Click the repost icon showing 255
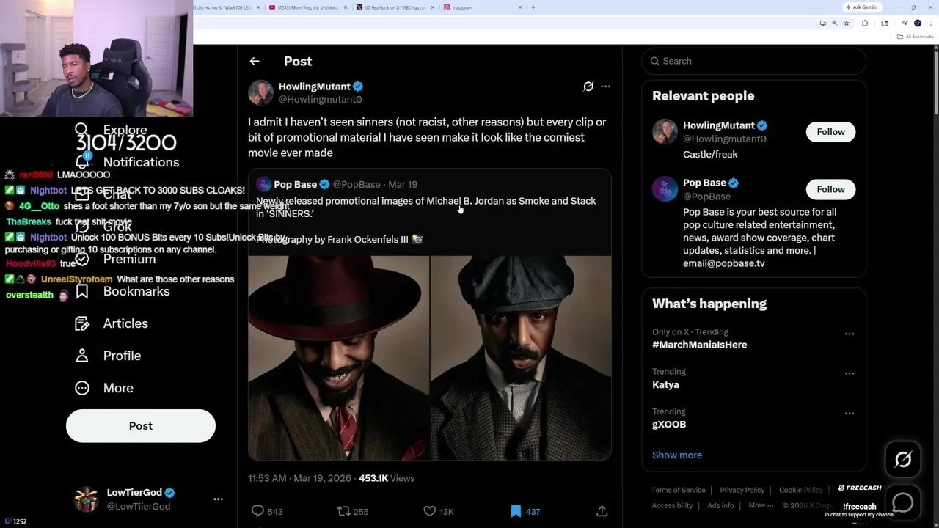 coord(343,511)
